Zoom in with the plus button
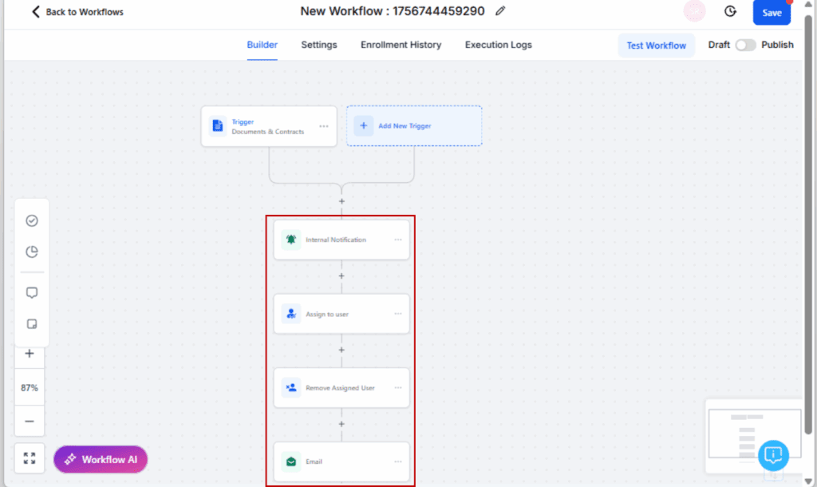Screen dimensions: 817x487 (30, 354)
